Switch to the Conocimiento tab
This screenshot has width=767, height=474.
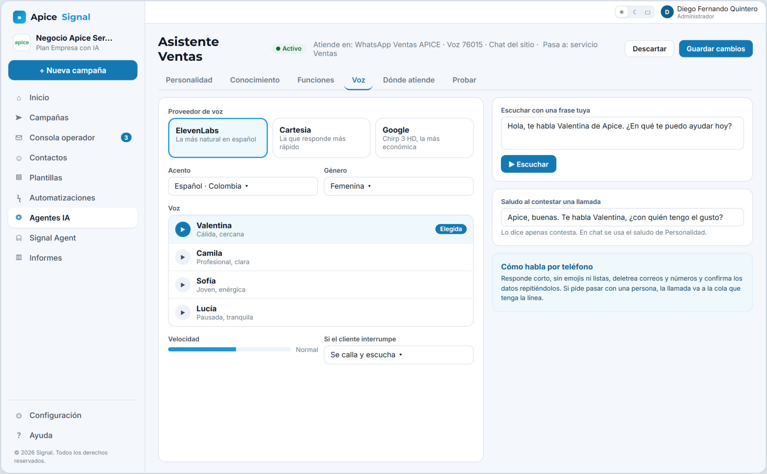click(x=255, y=80)
